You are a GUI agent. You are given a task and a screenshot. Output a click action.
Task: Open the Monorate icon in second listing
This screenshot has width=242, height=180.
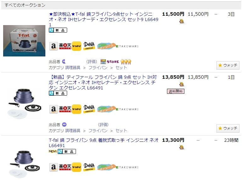[106, 109]
